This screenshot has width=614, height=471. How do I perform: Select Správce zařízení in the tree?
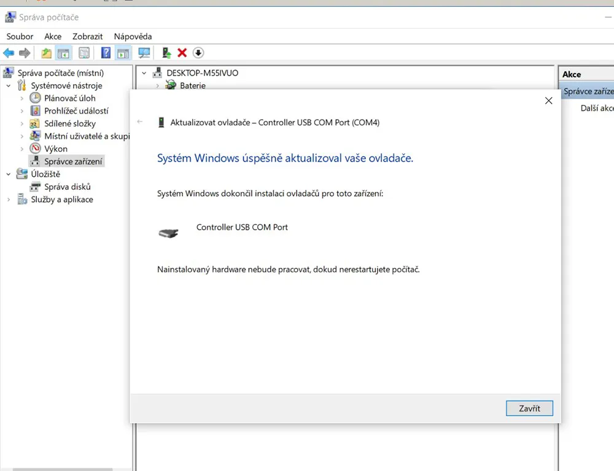[x=73, y=162]
